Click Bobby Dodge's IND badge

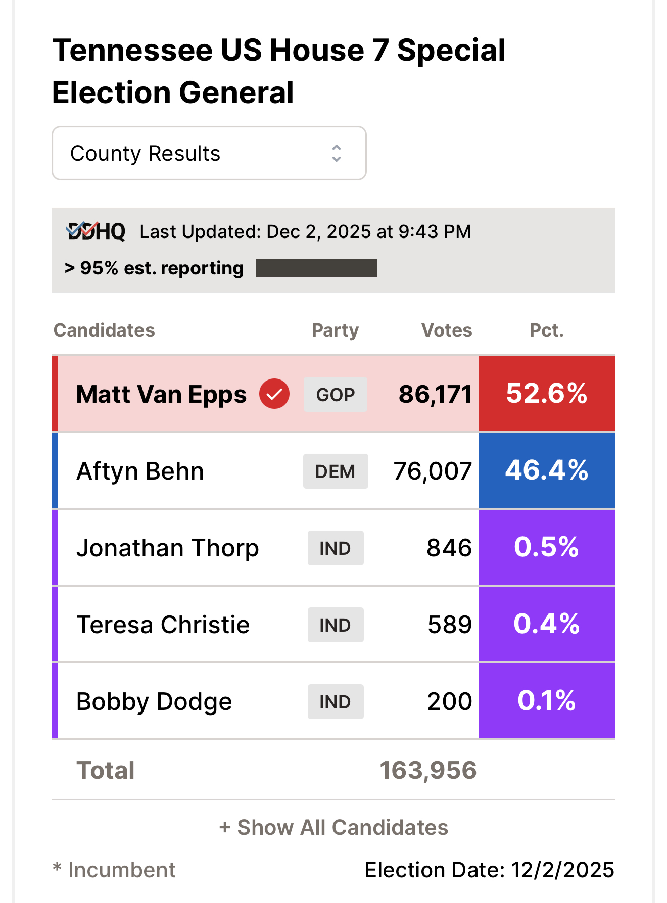click(336, 701)
